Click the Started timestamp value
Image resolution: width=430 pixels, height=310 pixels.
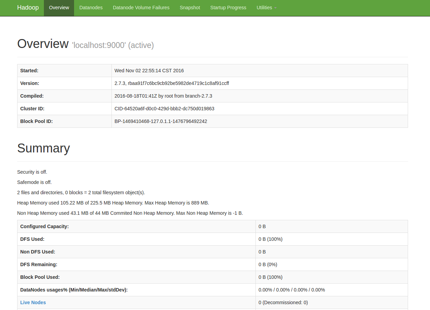pos(149,71)
